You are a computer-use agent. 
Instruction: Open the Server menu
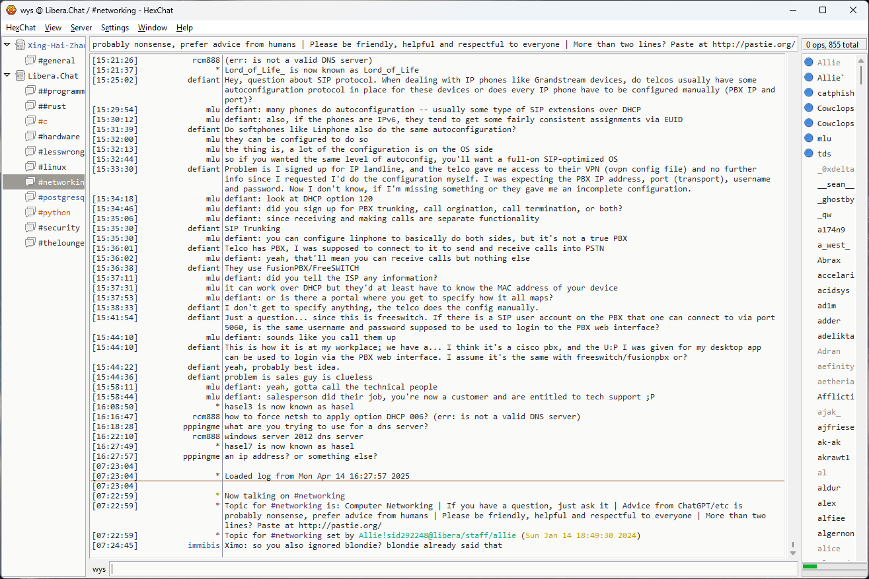[x=81, y=28]
